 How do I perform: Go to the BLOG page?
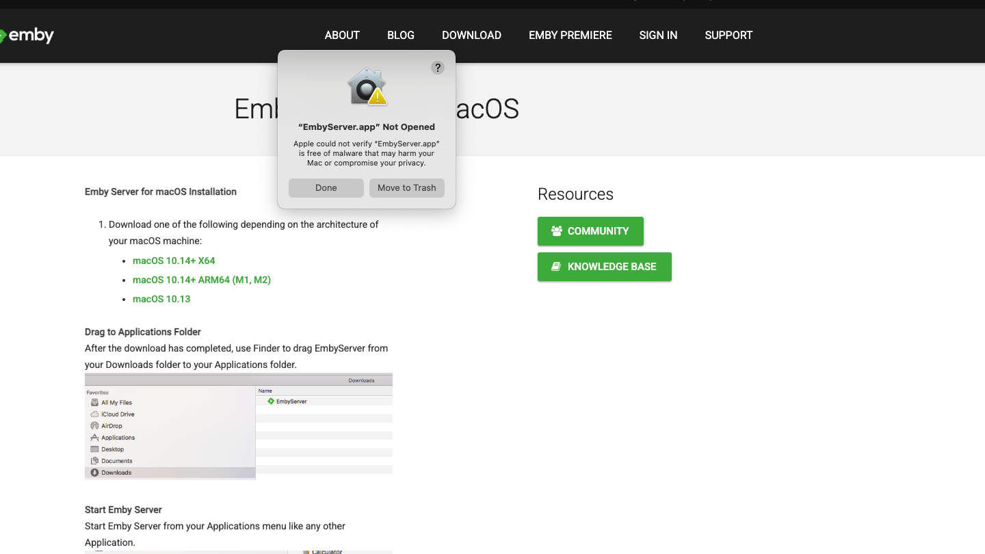[401, 36]
